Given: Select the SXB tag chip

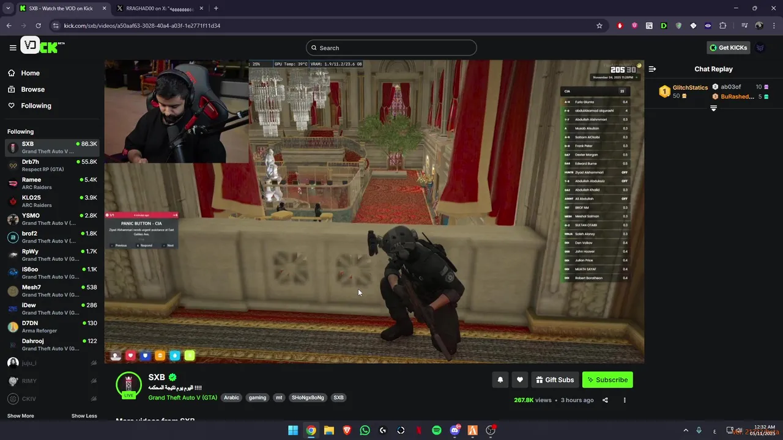Looking at the screenshot, I should [338, 397].
